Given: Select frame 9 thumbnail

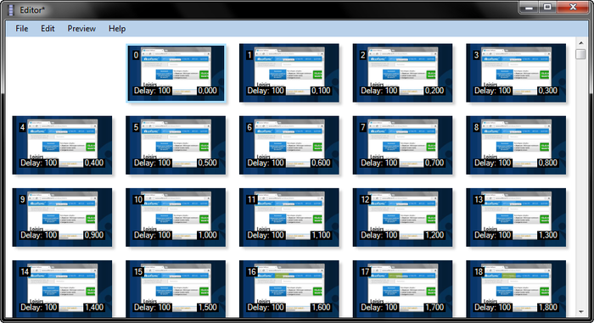Looking at the screenshot, I should 62,217.
